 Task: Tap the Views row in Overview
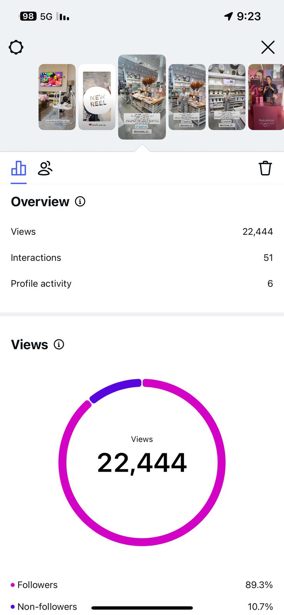click(142, 231)
